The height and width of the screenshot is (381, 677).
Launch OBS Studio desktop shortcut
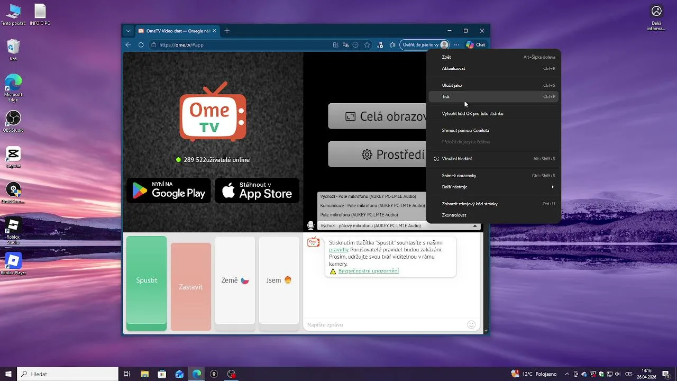point(13,121)
